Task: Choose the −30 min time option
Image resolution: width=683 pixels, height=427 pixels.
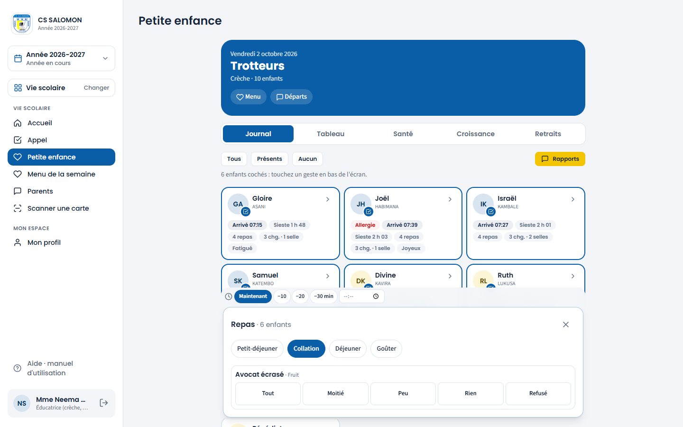Action: [x=323, y=296]
